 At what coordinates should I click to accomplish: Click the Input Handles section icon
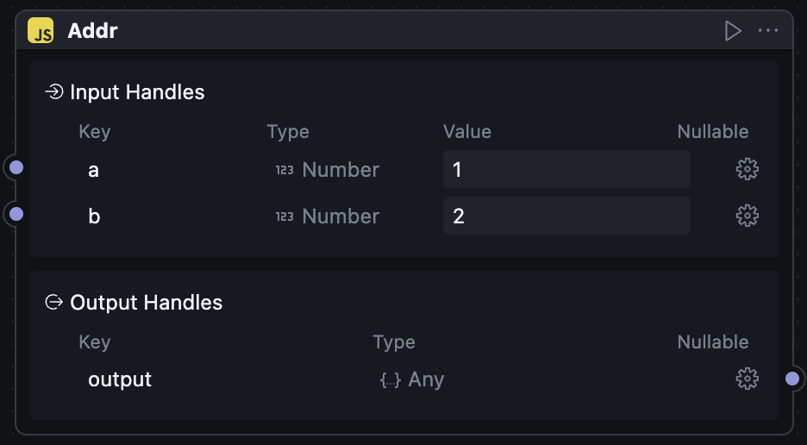pyautogui.click(x=54, y=91)
